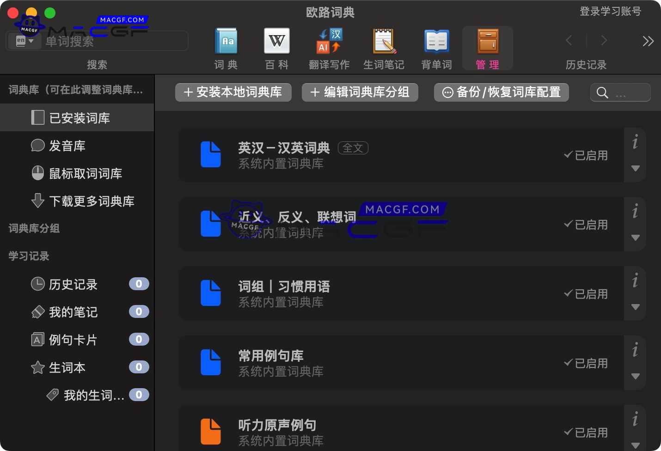The width and height of the screenshot is (661, 451).
Task: Open the 翻译写作 AI translation tool
Action: pyautogui.click(x=329, y=48)
